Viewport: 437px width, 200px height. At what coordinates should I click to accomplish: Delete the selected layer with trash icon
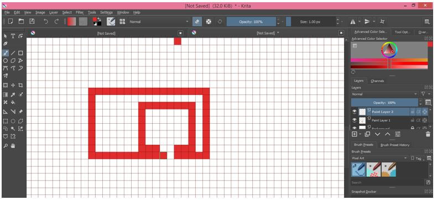428,134
